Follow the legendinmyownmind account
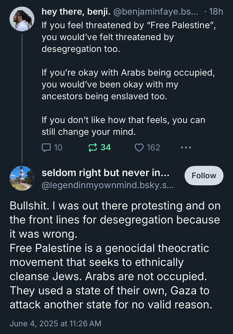The height and width of the screenshot is (334, 233). point(204,175)
